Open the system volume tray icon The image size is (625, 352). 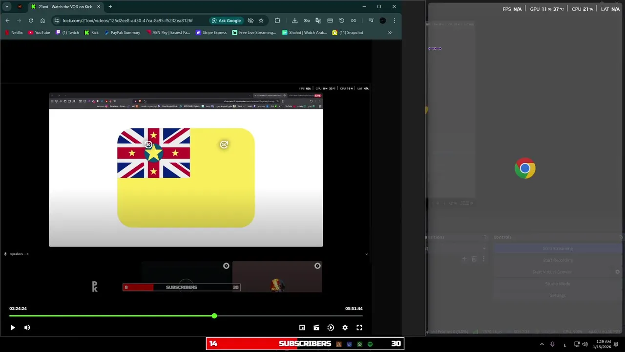click(585, 344)
